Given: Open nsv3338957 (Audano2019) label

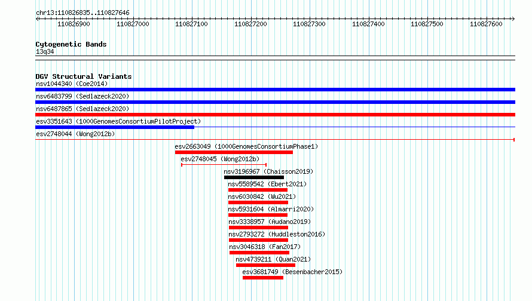Looking at the screenshot, I should 270,222.
